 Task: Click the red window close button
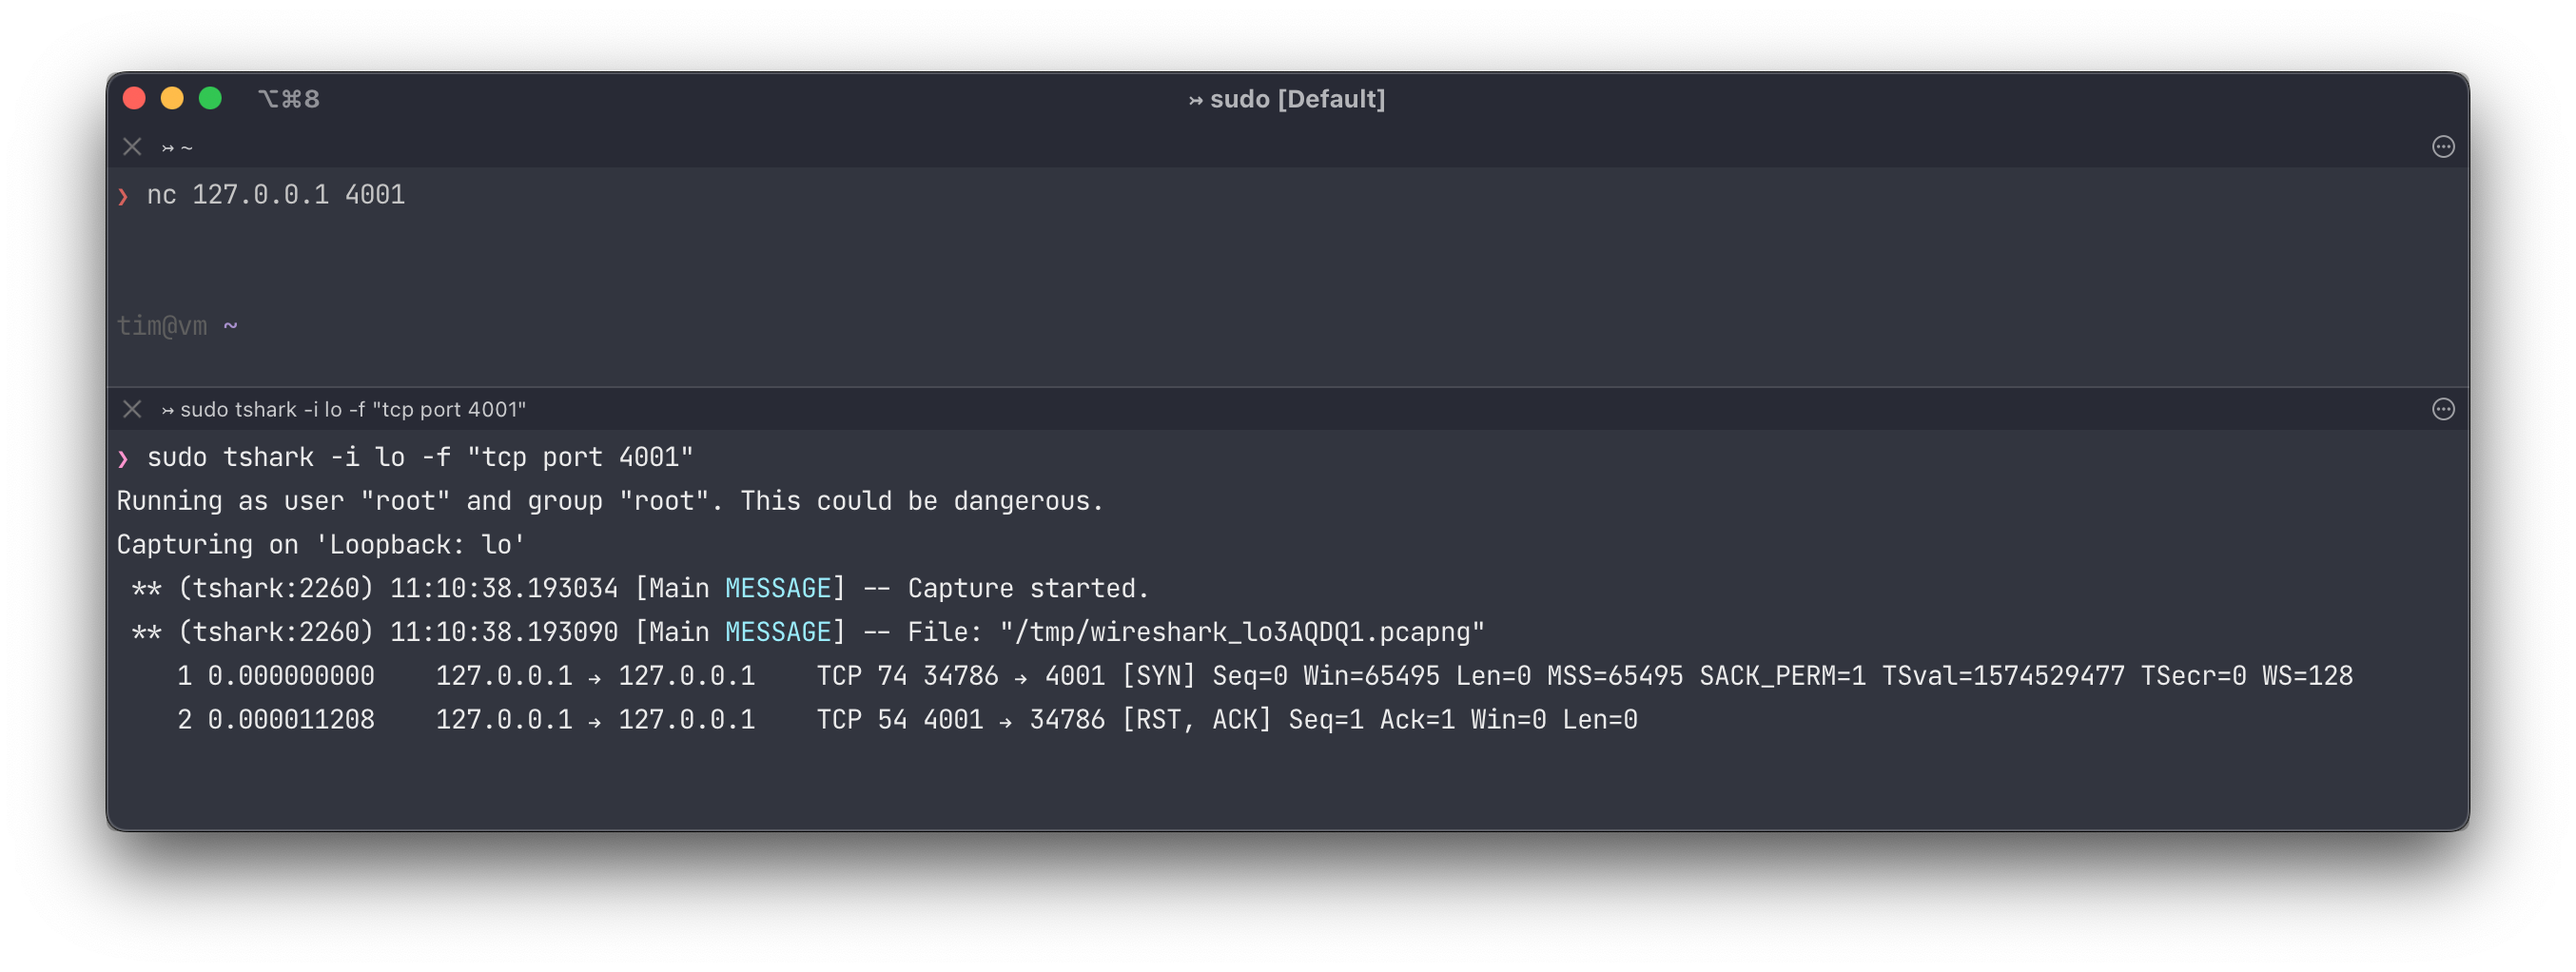click(134, 98)
